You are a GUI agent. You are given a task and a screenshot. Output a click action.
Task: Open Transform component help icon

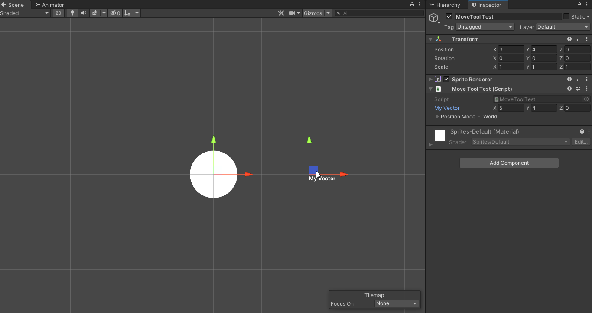click(x=569, y=39)
